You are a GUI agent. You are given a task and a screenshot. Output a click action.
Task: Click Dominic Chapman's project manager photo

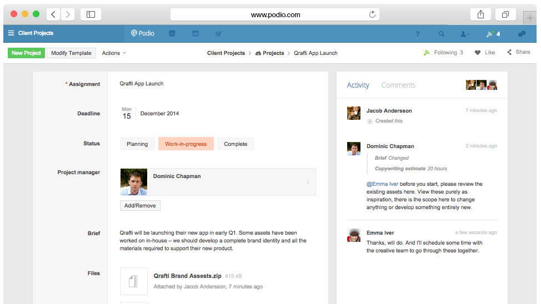[134, 182]
